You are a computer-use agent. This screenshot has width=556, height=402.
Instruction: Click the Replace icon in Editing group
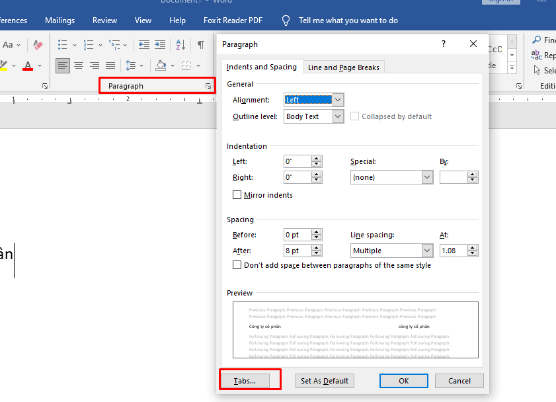pos(537,55)
